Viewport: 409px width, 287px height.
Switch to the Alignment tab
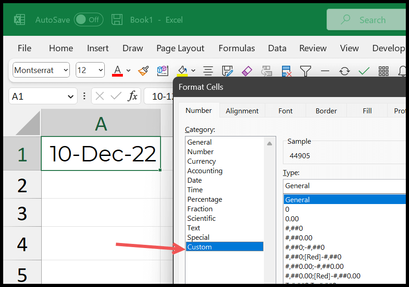242,111
